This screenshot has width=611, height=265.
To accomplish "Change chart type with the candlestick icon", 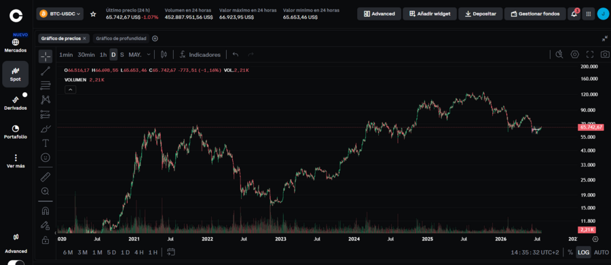I will 164,55.
